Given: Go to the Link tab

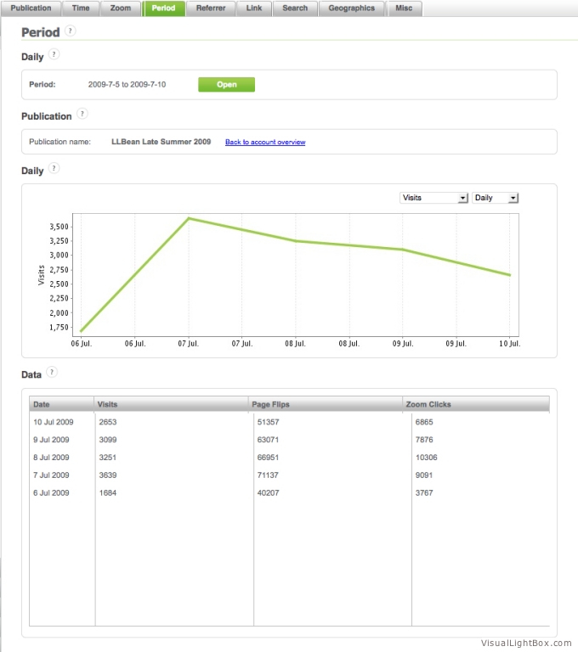Looking at the screenshot, I should coord(253,8).
